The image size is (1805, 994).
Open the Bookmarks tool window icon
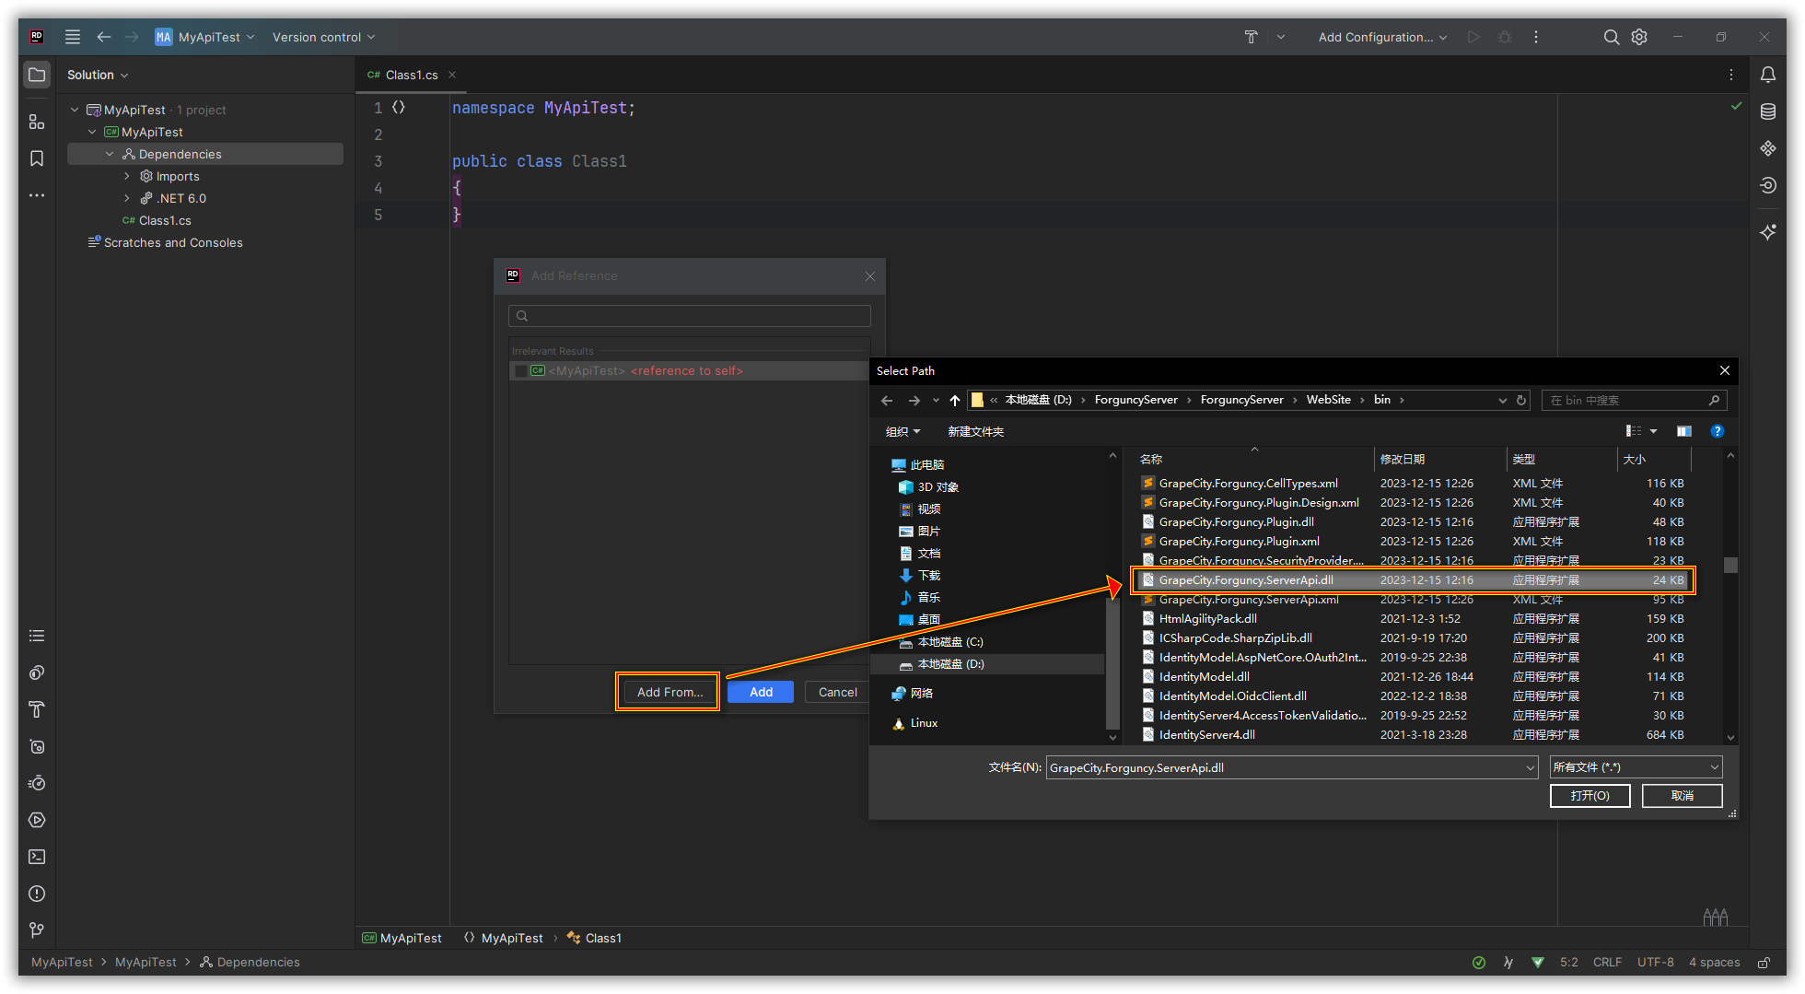click(37, 158)
